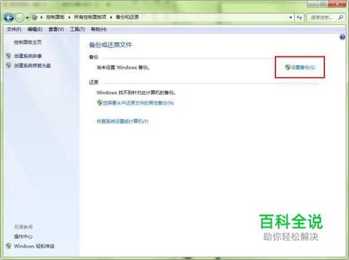Maximize the window
Image resolution: width=349 pixels, height=260 pixels.
pos(323,4)
